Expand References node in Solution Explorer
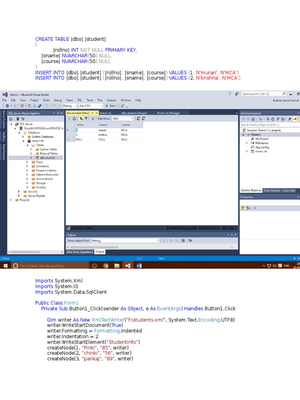 pyautogui.click(x=247, y=143)
